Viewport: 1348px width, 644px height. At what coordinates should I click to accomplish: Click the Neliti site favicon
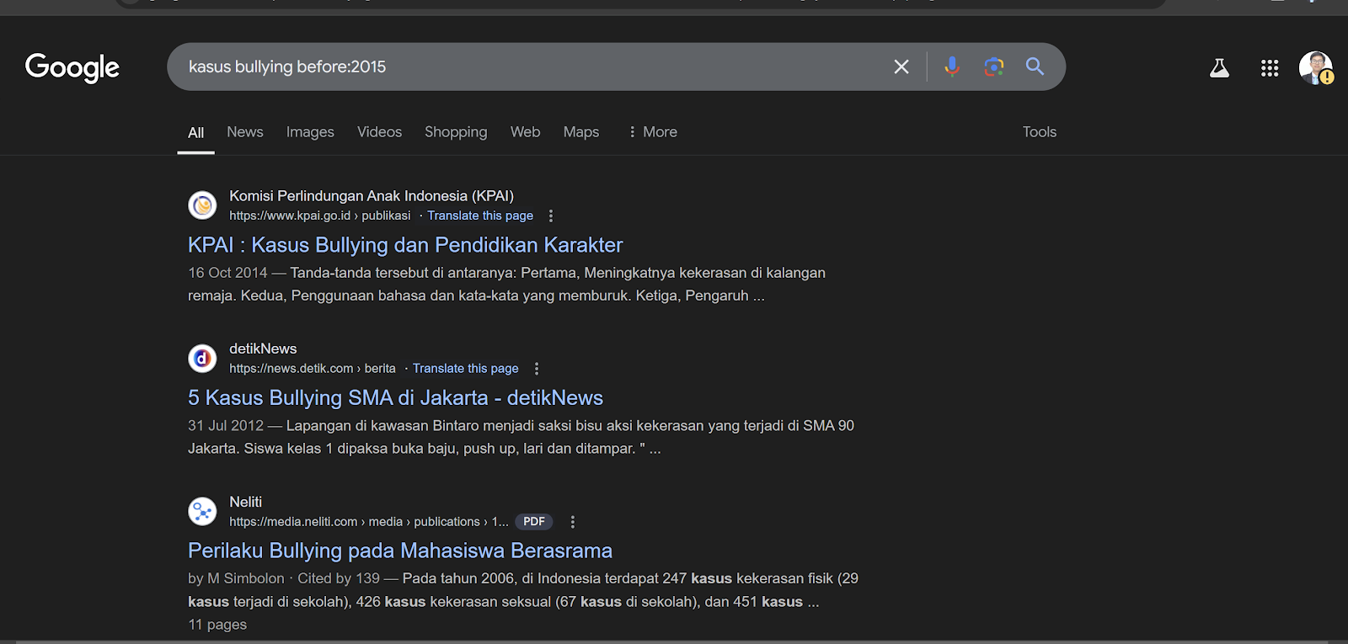click(x=202, y=511)
